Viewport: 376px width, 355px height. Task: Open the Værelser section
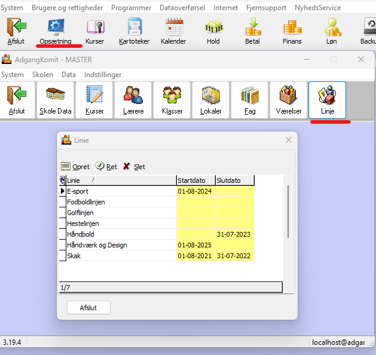tap(289, 100)
